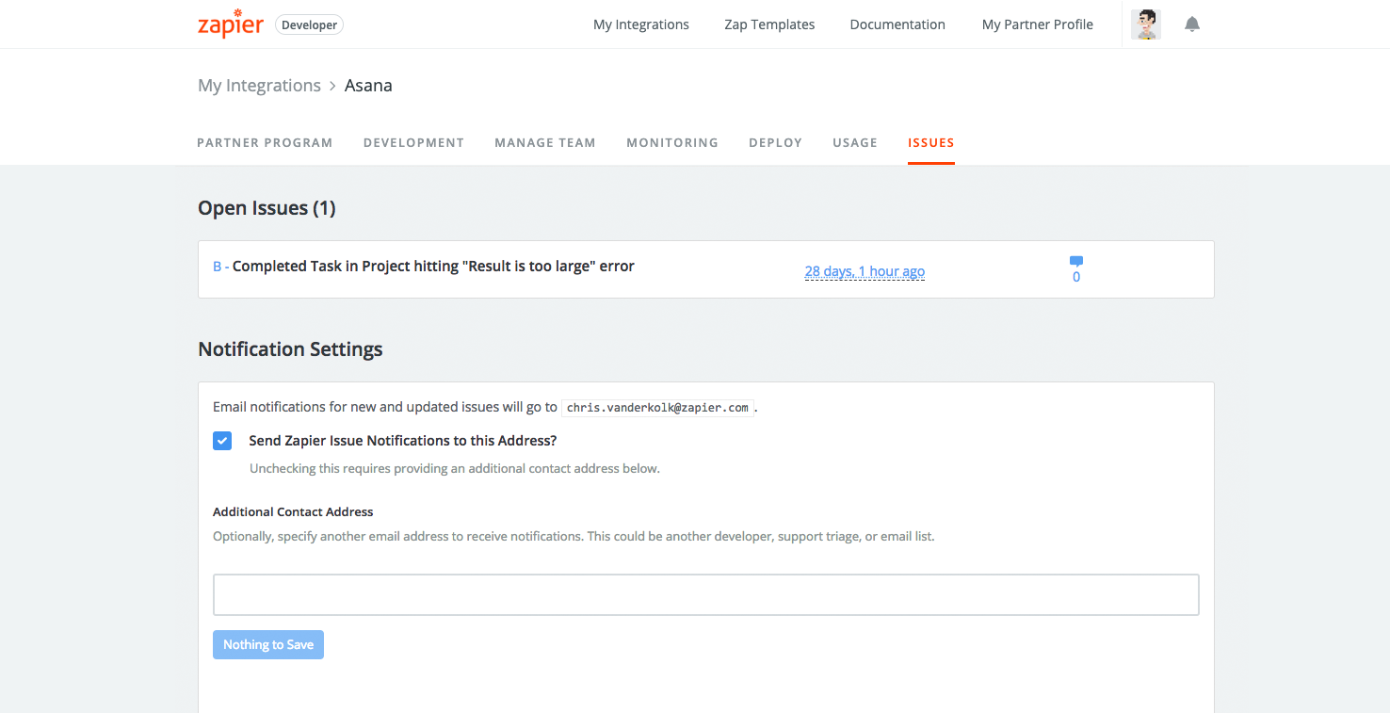1390x713 pixels.
Task: Click the Additional Contact Address input field
Action: (706, 595)
